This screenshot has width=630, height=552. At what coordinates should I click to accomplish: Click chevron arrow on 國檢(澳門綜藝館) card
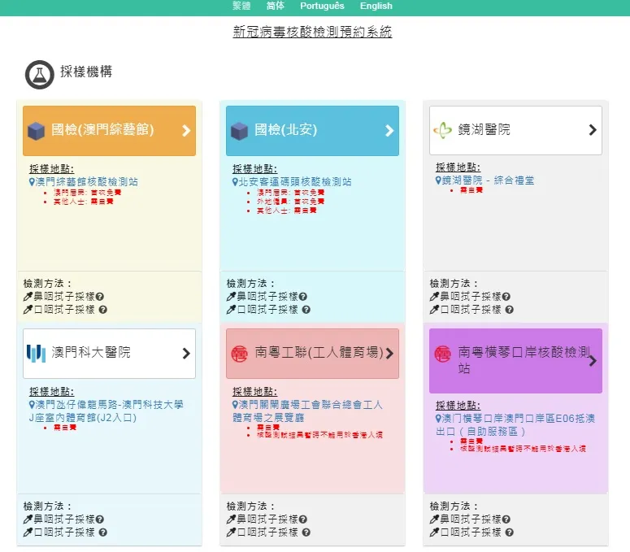[x=186, y=131]
